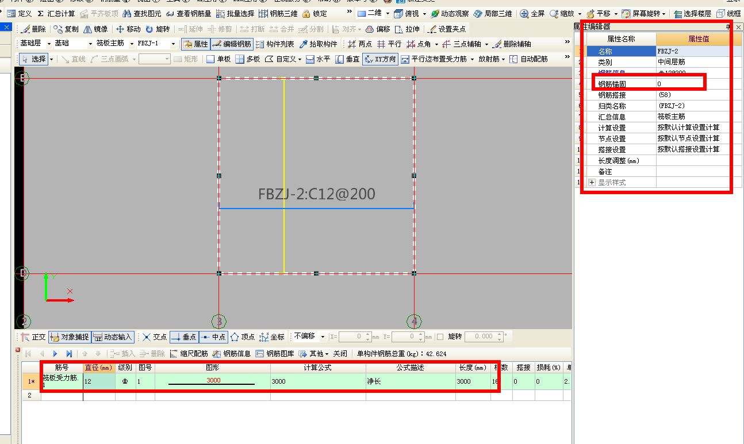
Task: Toggle 交点 intersection snap
Action: click(x=155, y=337)
